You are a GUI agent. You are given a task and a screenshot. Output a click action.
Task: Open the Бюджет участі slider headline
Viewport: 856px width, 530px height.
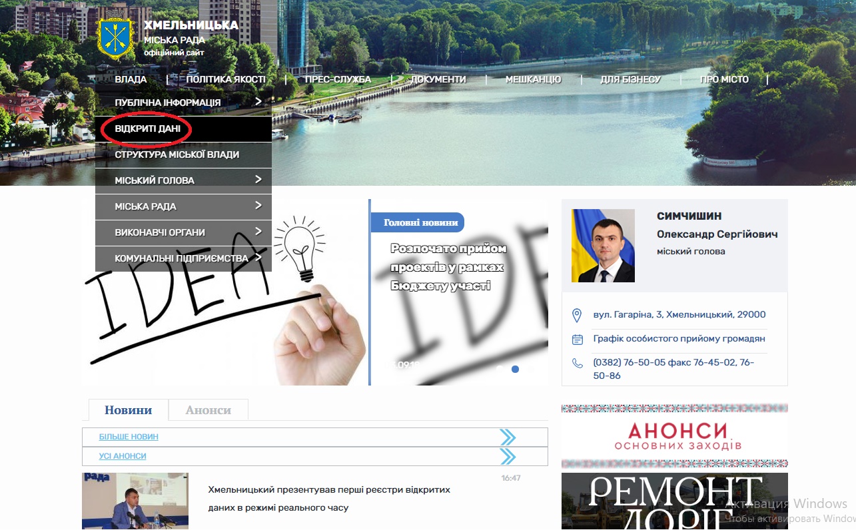[448, 267]
